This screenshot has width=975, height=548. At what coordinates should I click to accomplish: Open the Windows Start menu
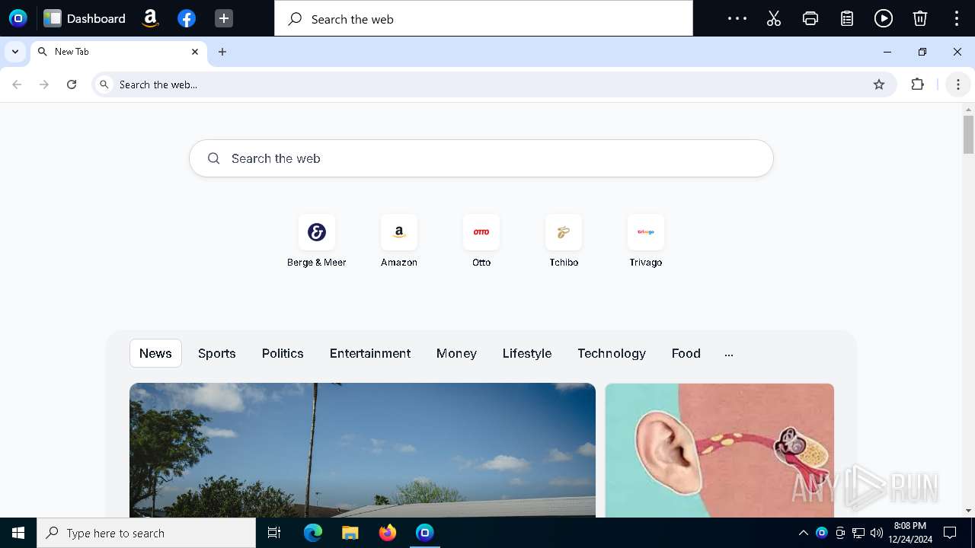18,533
